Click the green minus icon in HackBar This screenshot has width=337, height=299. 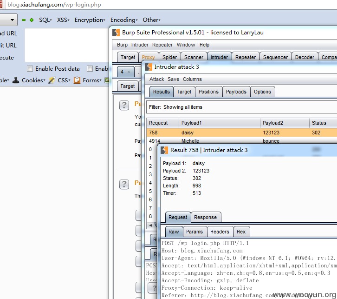[x=24, y=20]
